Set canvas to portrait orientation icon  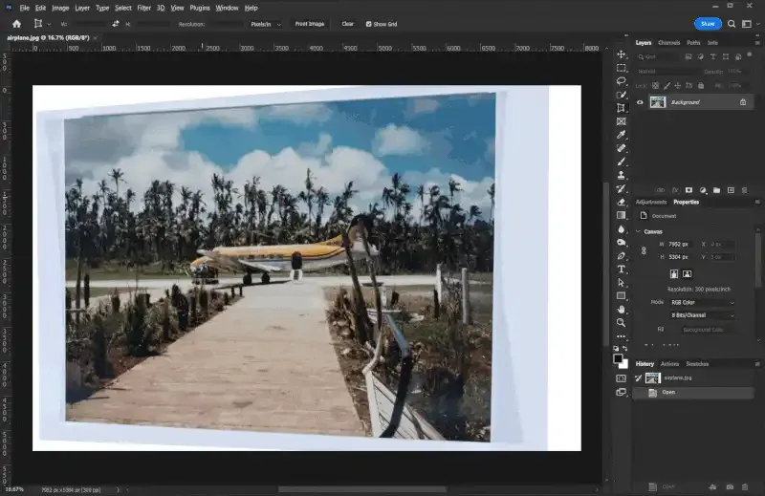[x=674, y=274]
